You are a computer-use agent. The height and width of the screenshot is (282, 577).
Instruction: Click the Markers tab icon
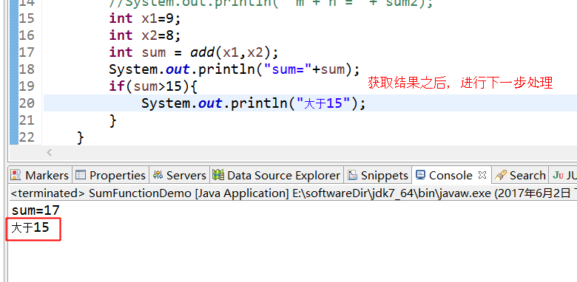(16, 175)
